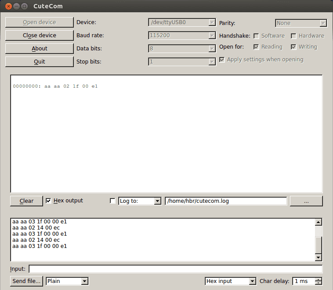Image resolution: width=333 pixels, height=290 pixels.
Task: Click the log file path field
Action: (226, 201)
